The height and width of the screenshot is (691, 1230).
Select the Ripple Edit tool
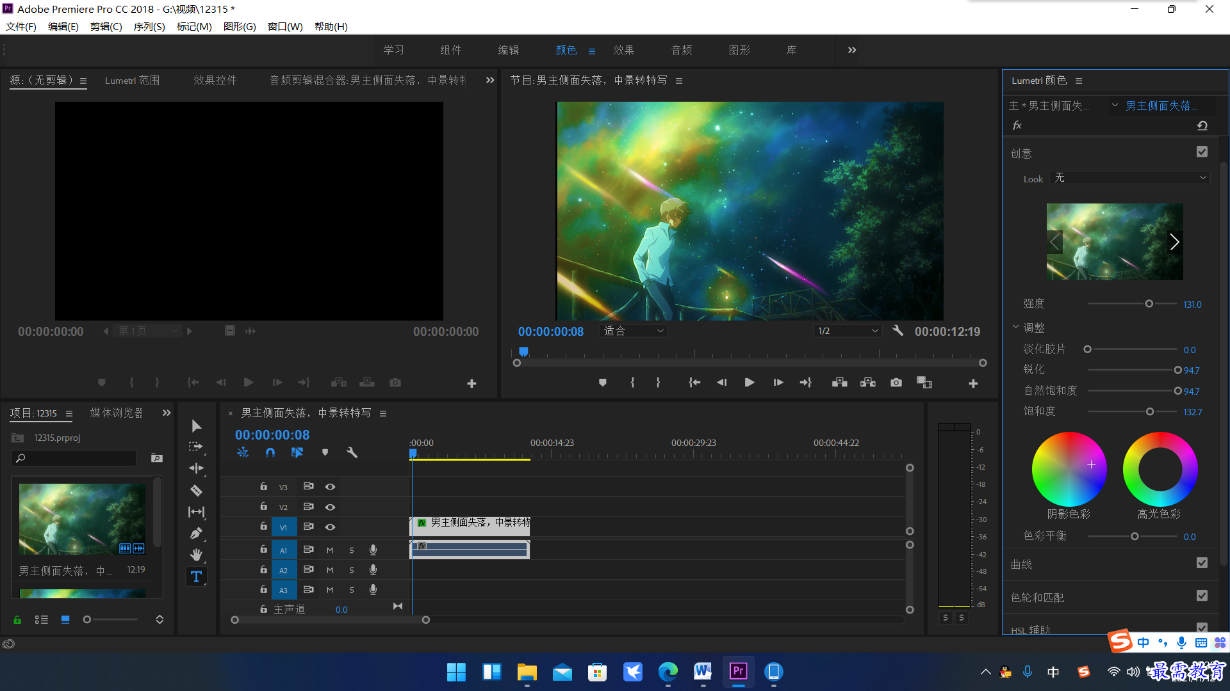[196, 468]
